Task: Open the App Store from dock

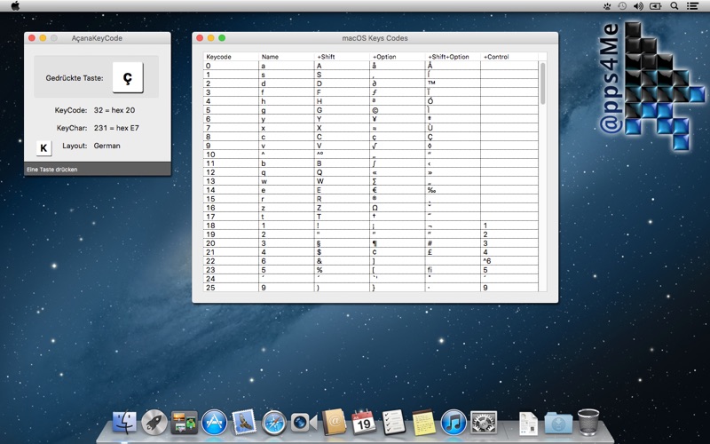Action: click(214, 423)
